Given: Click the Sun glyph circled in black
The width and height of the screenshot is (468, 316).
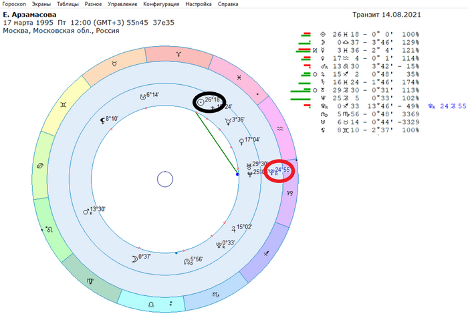Looking at the screenshot, I should point(201,102).
